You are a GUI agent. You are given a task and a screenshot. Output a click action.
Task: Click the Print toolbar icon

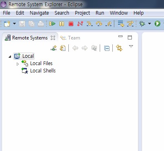point(41,24)
